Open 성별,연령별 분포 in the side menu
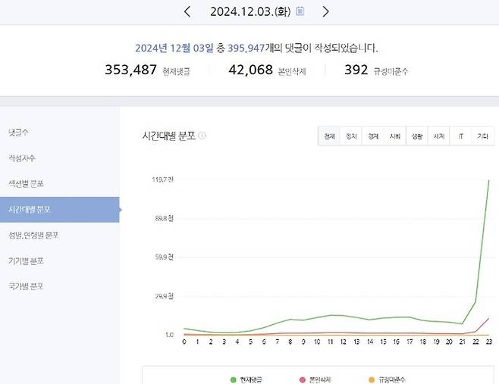The image size is (499, 384). tap(33, 236)
